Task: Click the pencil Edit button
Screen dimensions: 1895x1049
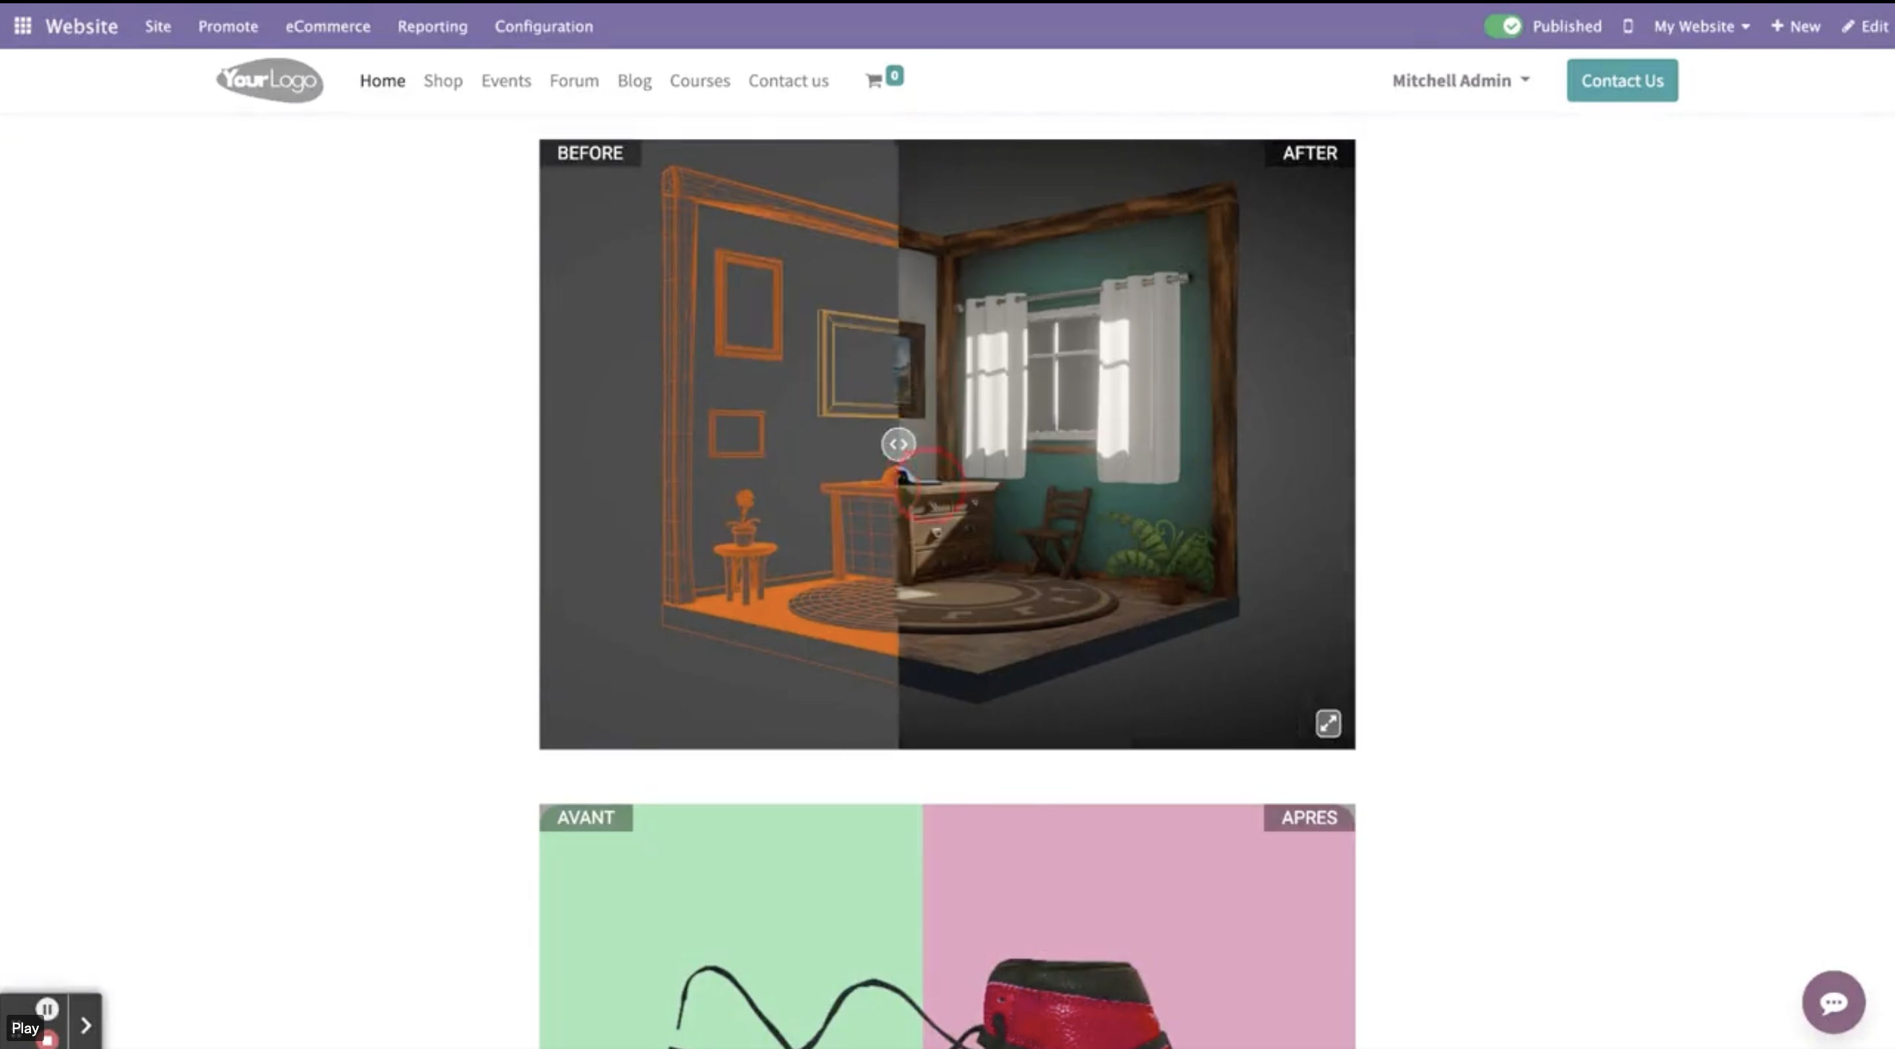Action: [x=1865, y=26]
